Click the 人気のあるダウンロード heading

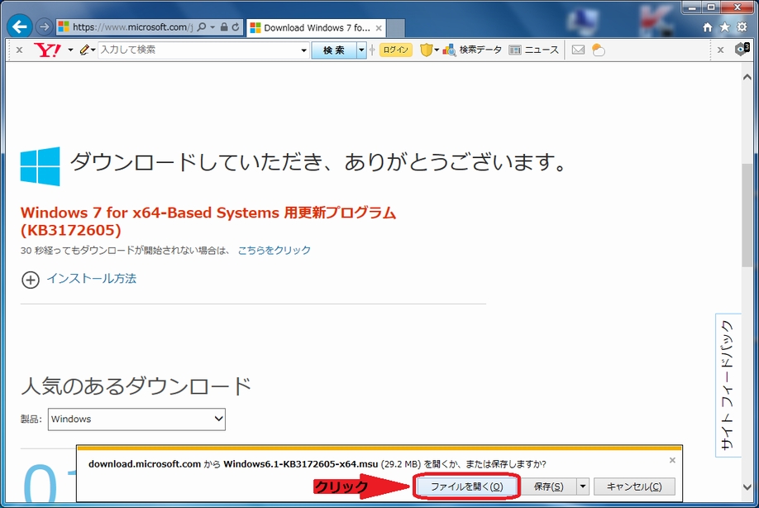pos(136,386)
